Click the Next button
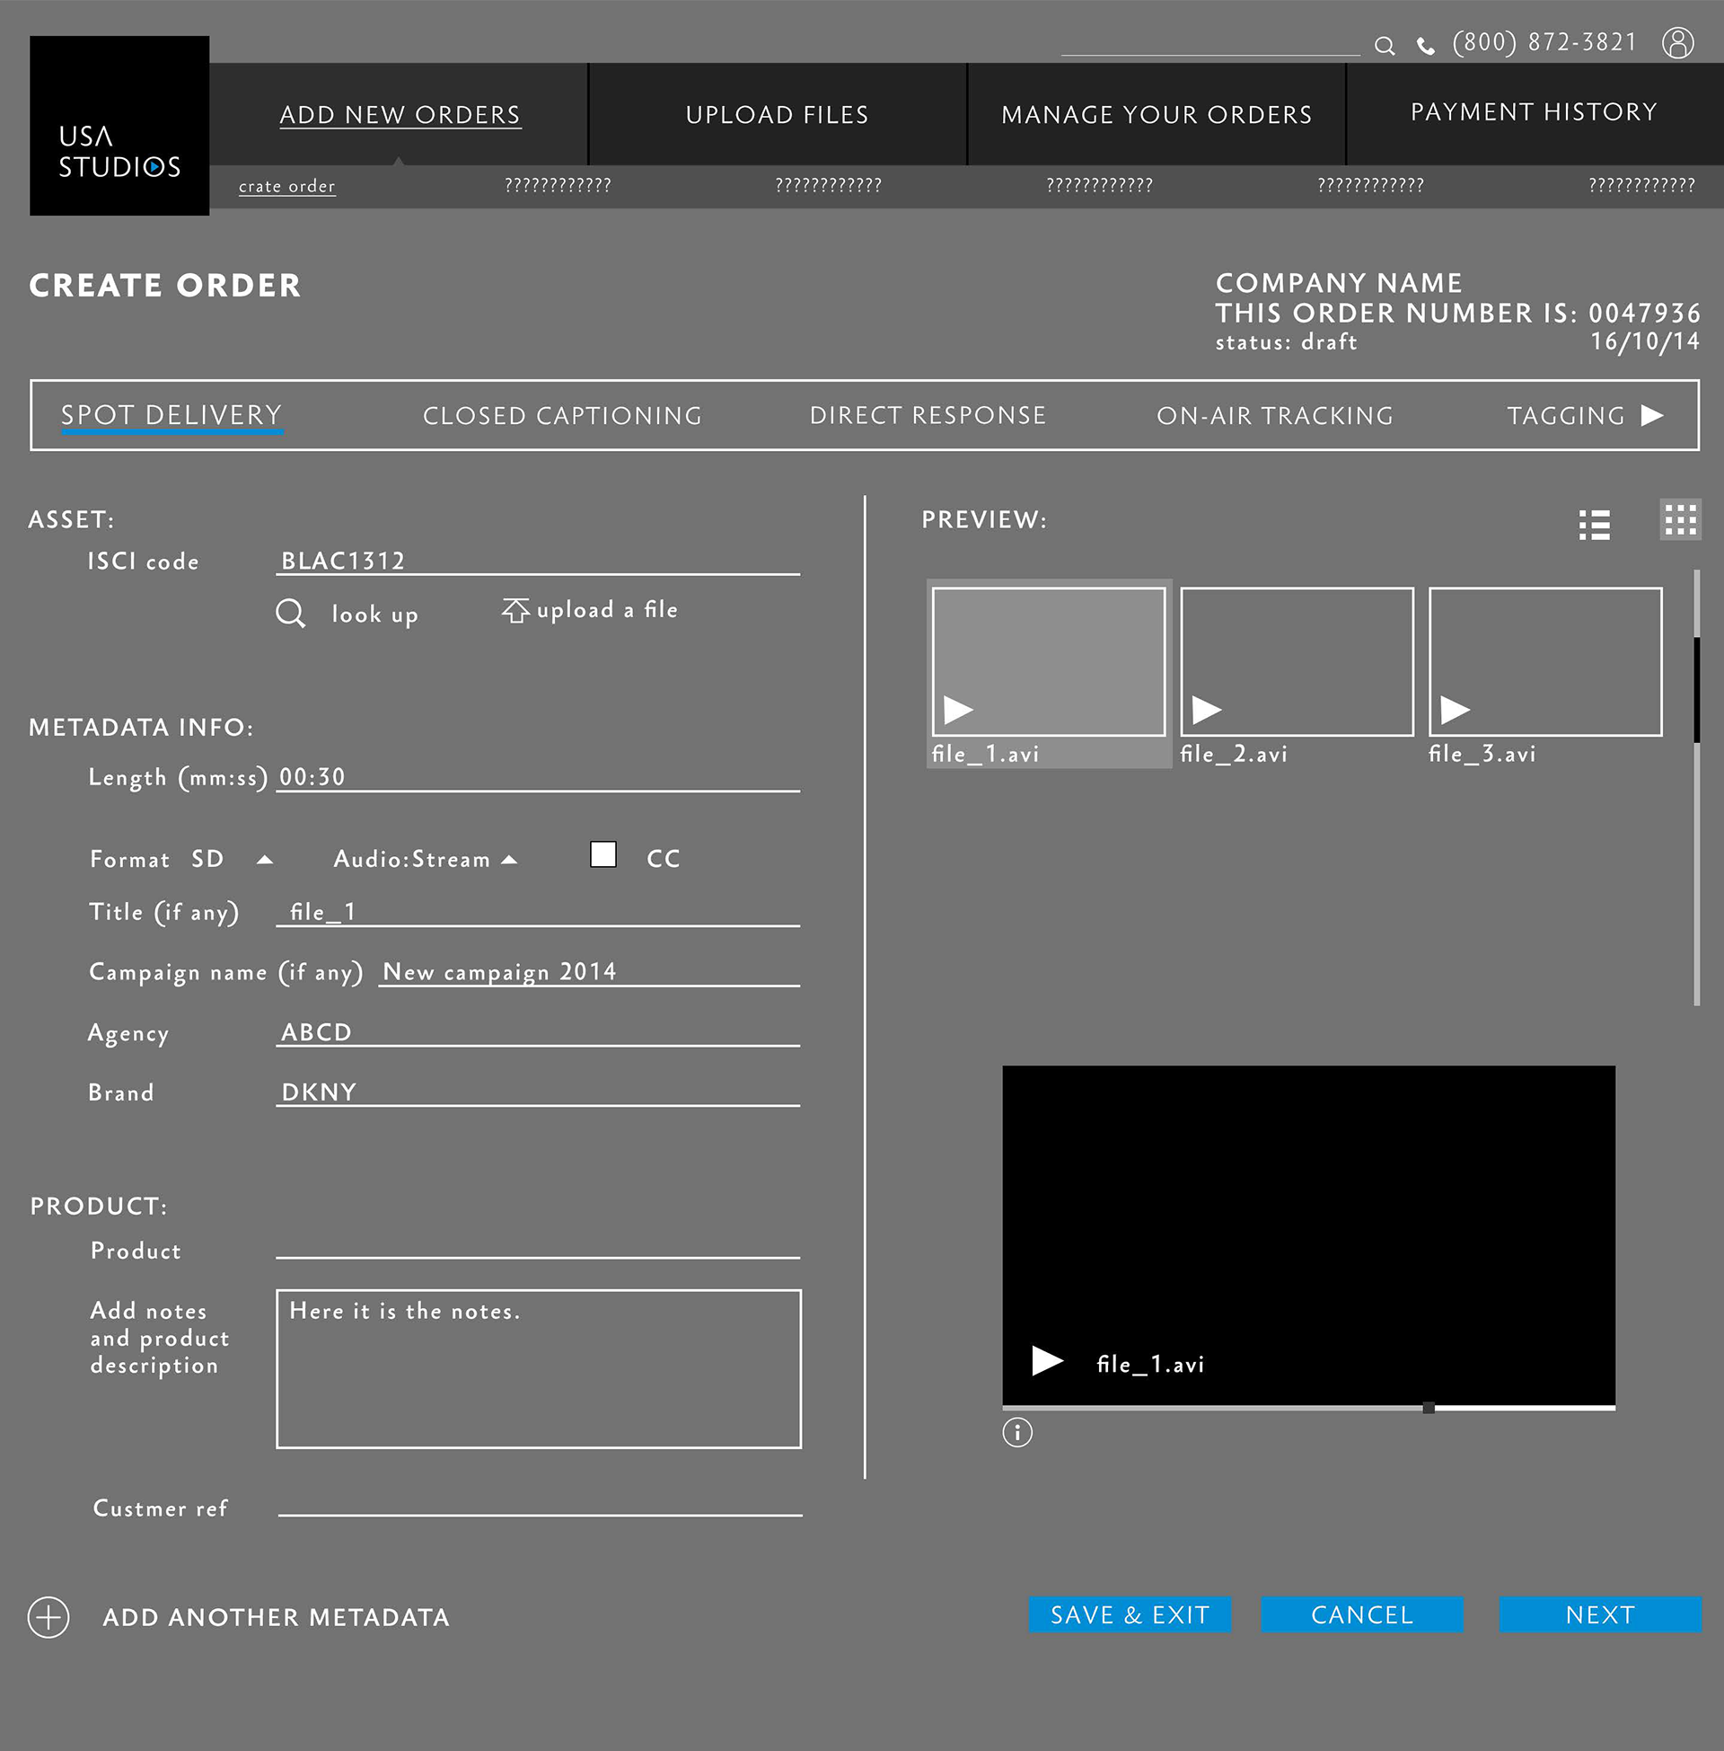Viewport: 1724px width, 1751px height. click(1599, 1614)
